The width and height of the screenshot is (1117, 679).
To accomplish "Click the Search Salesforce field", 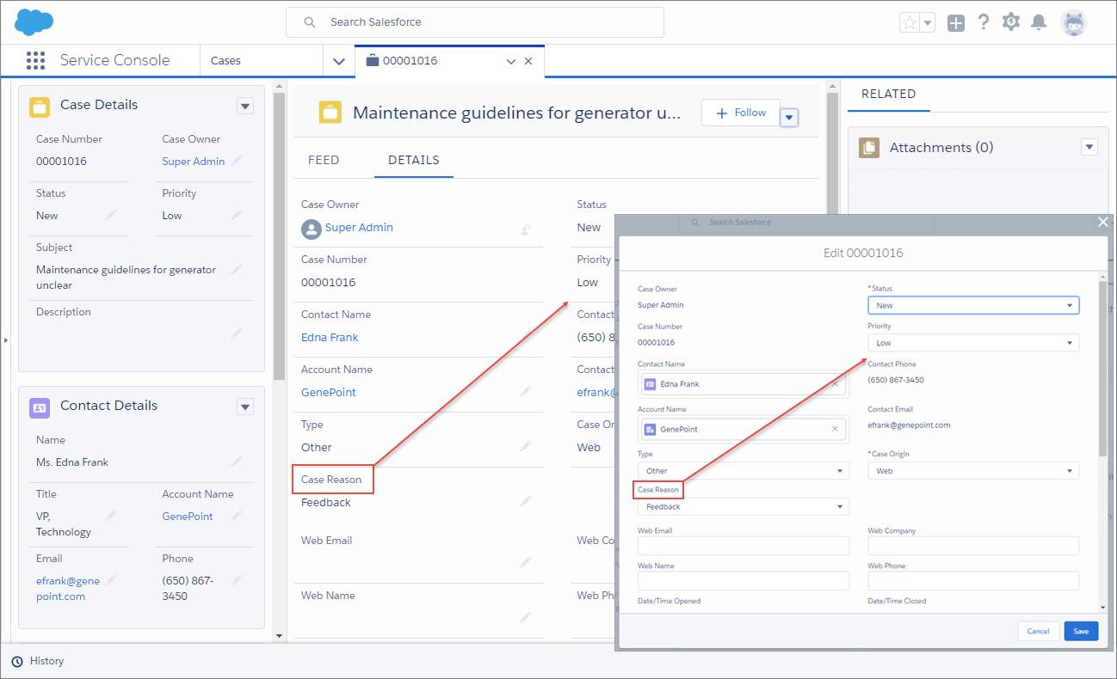I will pos(475,22).
